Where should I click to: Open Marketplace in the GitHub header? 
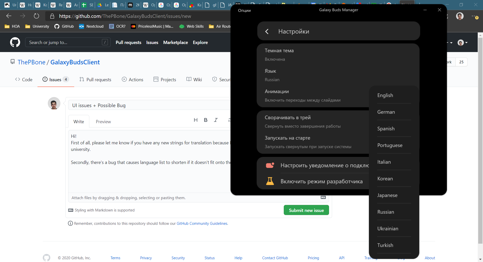(175, 42)
